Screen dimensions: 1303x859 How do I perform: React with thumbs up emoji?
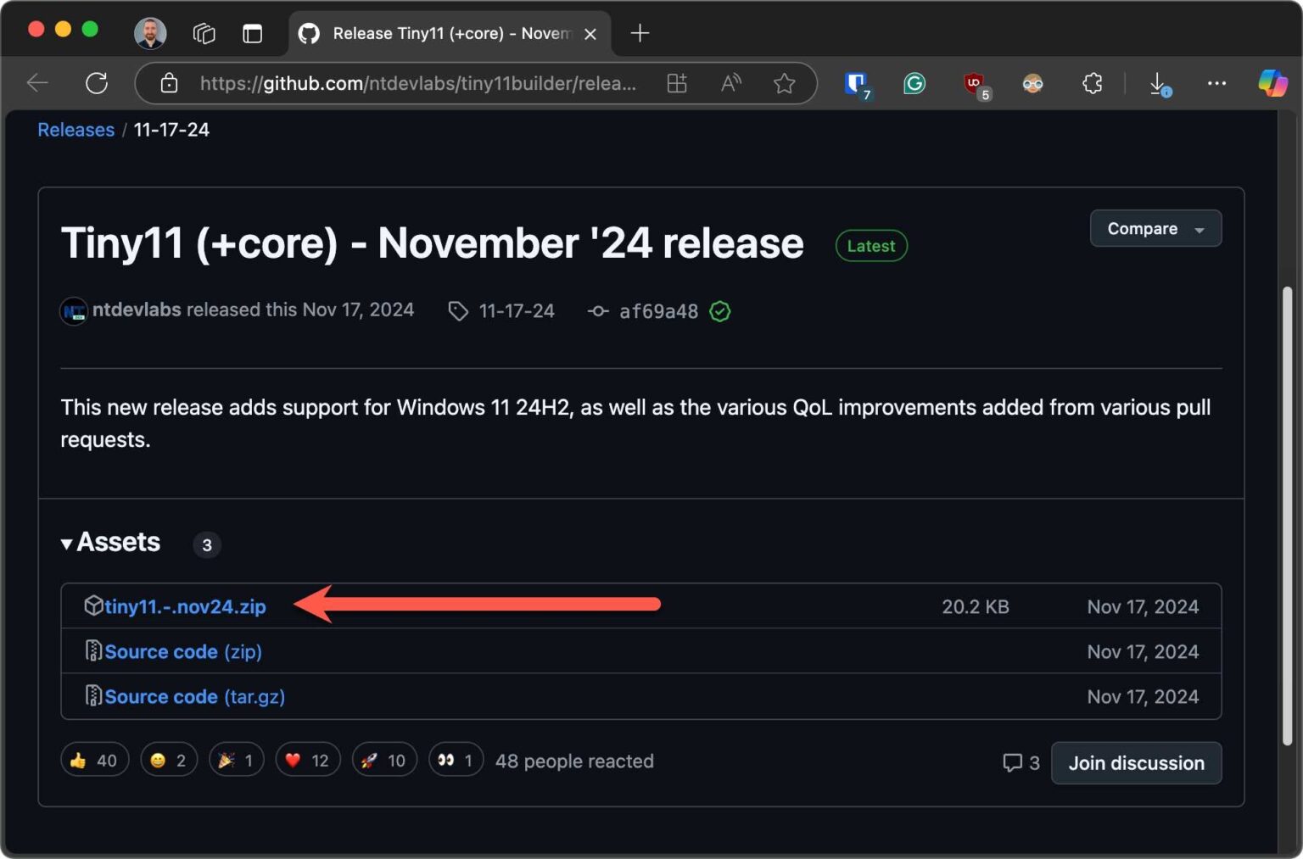click(94, 759)
